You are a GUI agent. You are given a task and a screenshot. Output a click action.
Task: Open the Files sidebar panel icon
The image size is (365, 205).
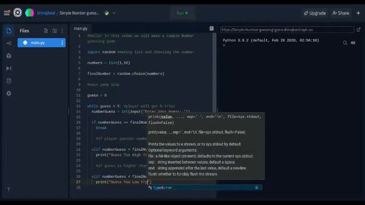(x=9, y=31)
